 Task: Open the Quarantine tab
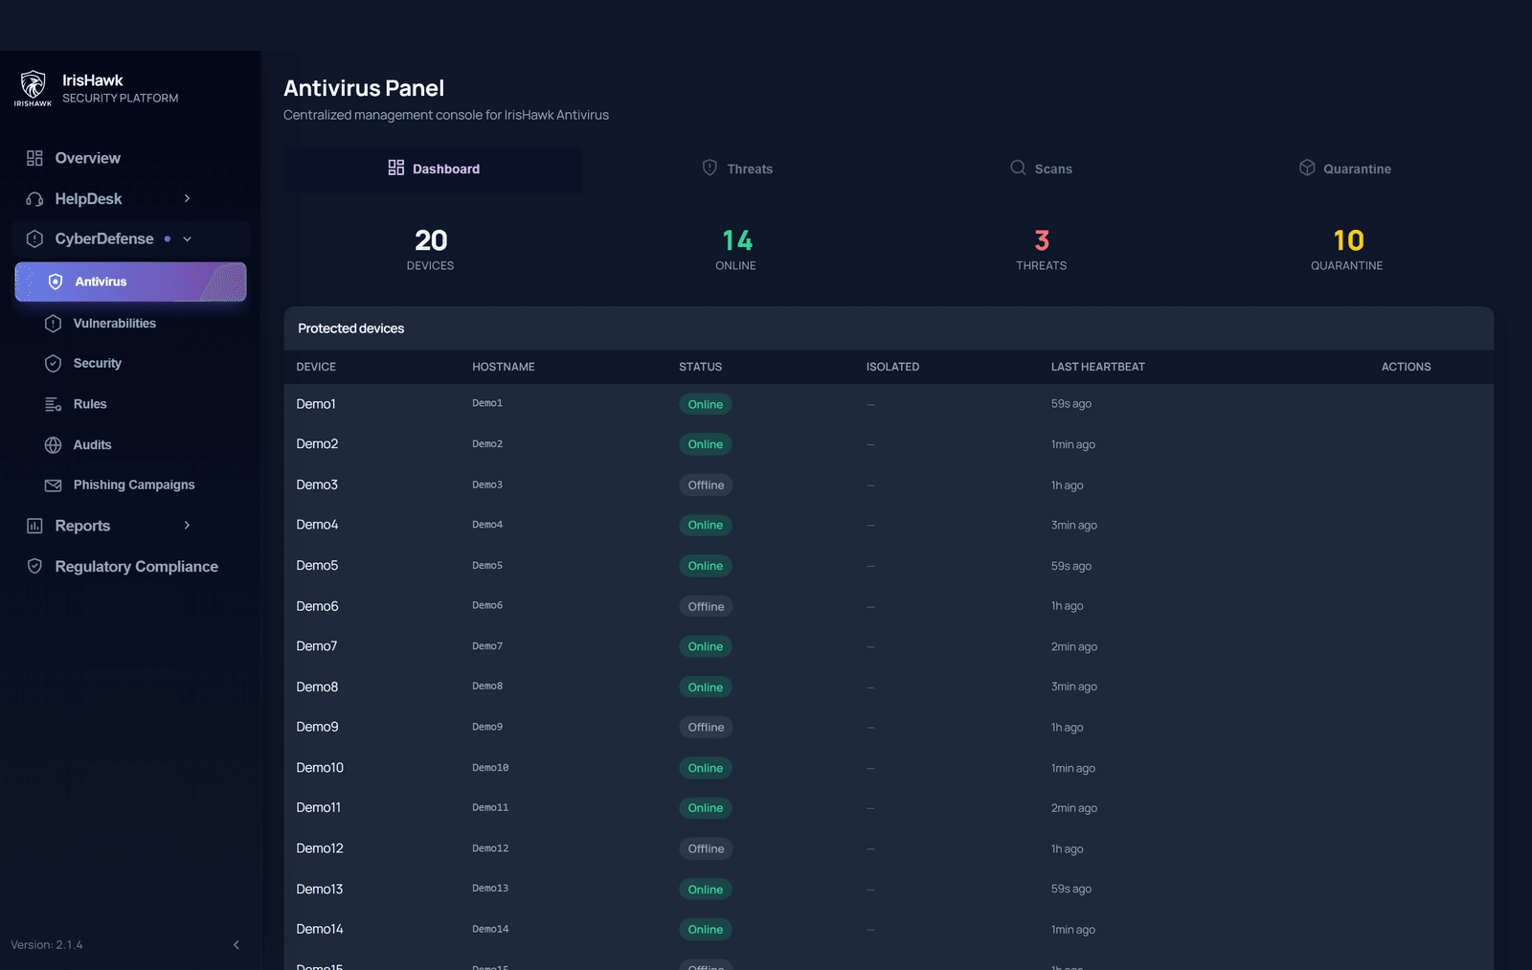1345,169
